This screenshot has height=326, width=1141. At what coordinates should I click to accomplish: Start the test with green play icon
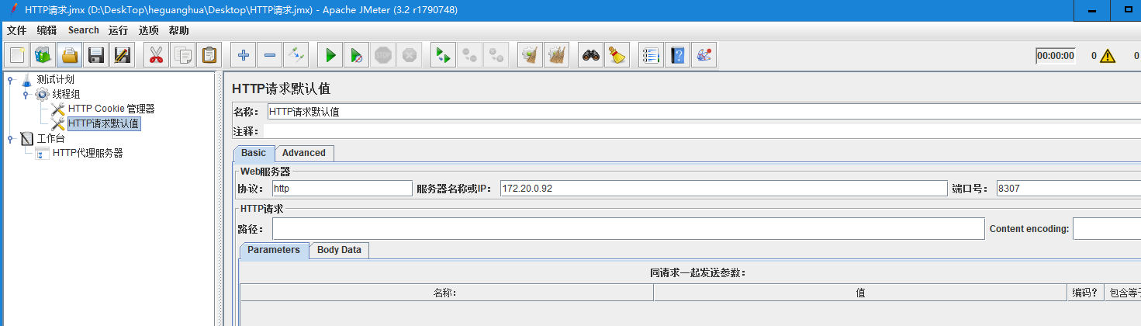coord(330,55)
